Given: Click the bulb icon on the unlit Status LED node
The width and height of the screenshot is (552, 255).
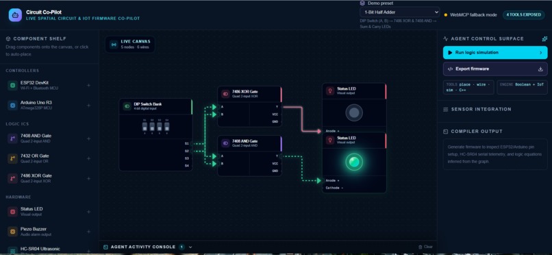Looking at the screenshot, I should click(330, 90).
